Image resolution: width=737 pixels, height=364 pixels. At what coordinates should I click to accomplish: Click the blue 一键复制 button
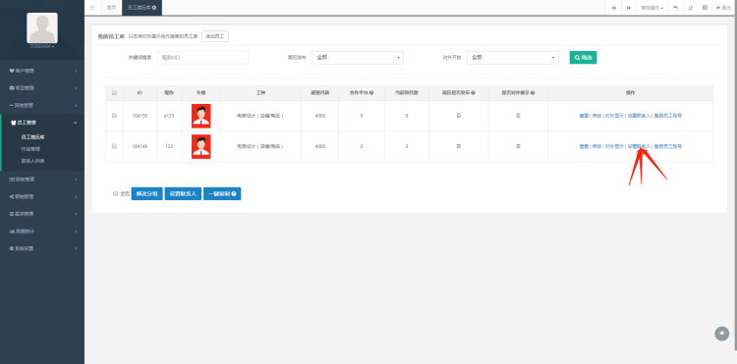pyautogui.click(x=222, y=193)
